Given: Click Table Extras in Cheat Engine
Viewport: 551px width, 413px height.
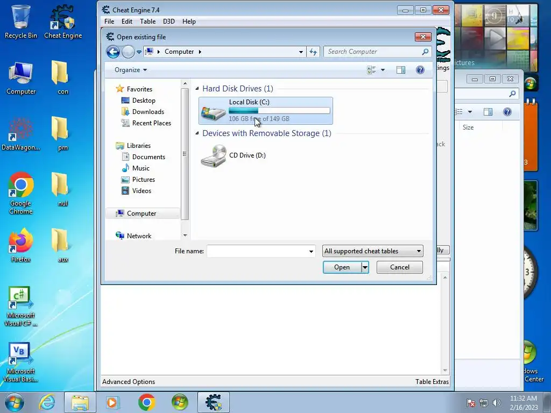Looking at the screenshot, I should point(432,382).
